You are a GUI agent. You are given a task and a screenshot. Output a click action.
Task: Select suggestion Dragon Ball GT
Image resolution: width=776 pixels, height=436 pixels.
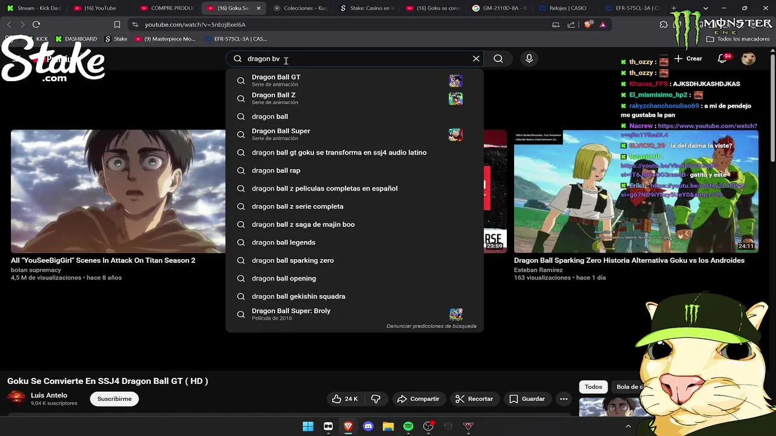(355, 81)
